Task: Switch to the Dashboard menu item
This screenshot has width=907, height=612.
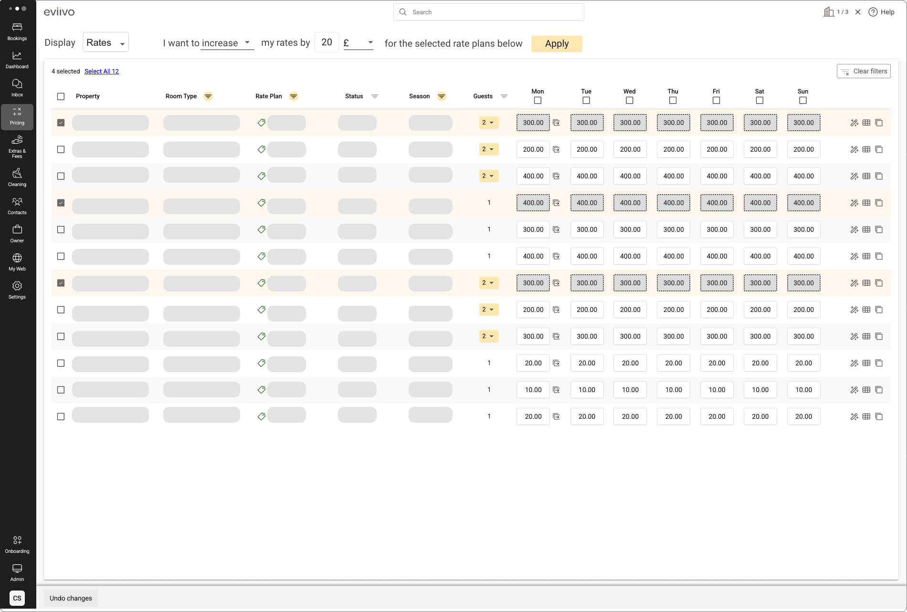Action: 17,60
